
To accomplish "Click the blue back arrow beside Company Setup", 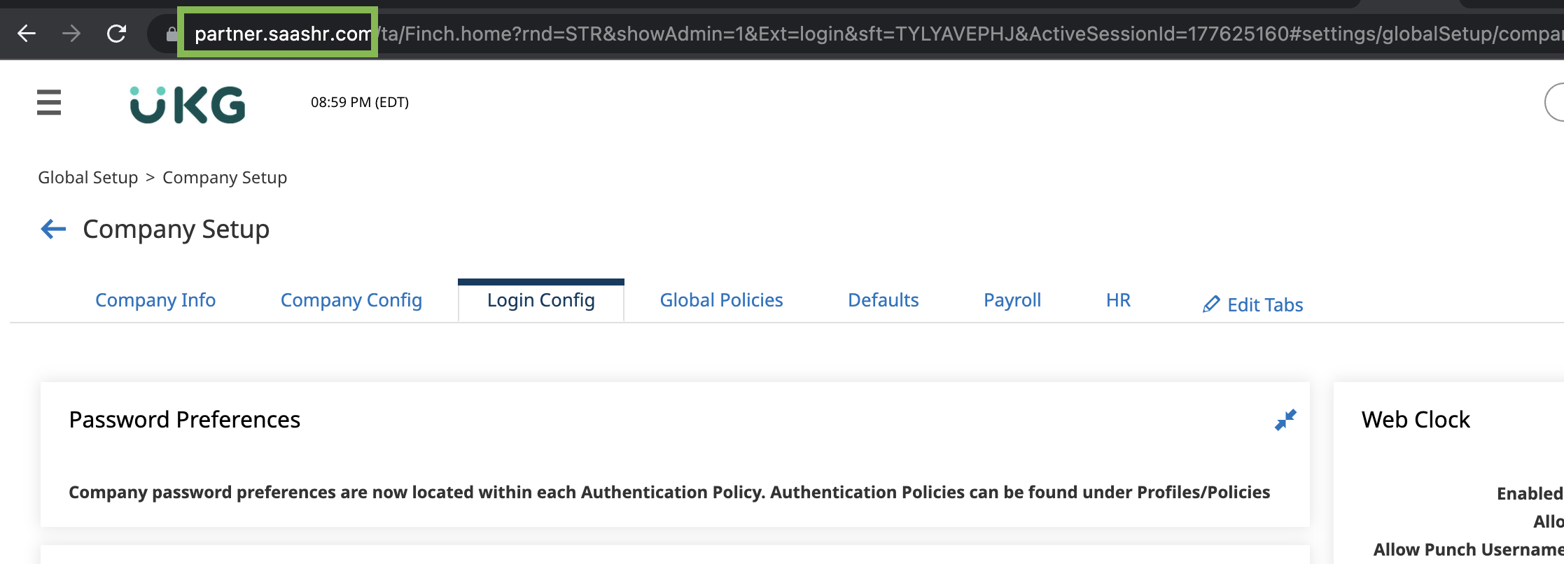I will pyautogui.click(x=53, y=229).
